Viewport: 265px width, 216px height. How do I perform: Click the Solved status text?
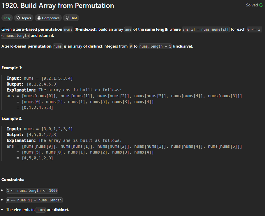tap(252, 5)
